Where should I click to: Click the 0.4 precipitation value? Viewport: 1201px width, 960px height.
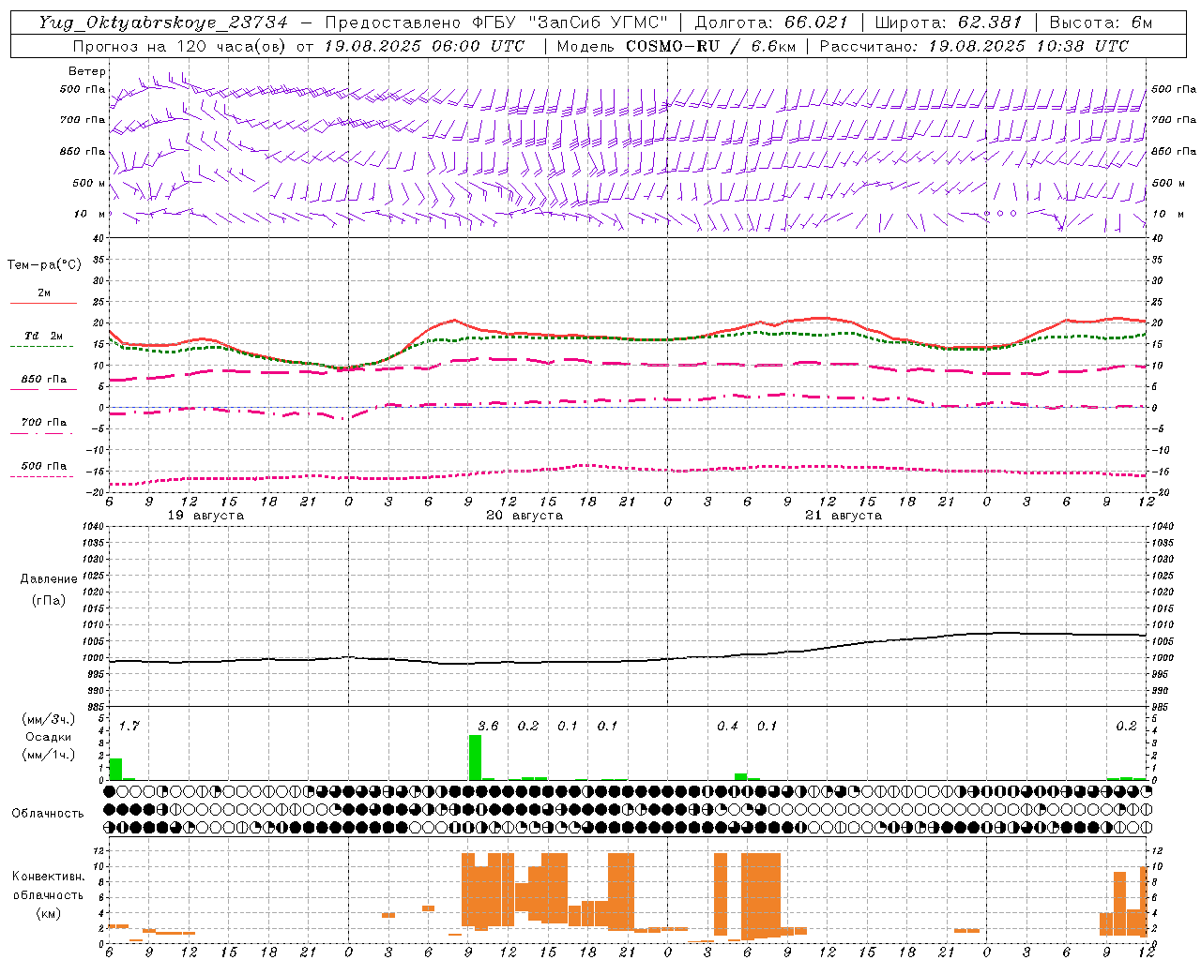(x=727, y=726)
